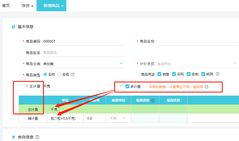The image size is (239, 141).
Task: Click the 基本信息 section icon
Action: [x=13, y=27]
